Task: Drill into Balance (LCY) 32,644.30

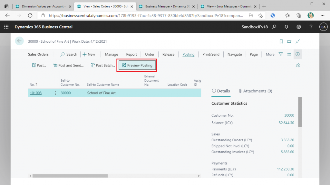Action: click(286, 123)
